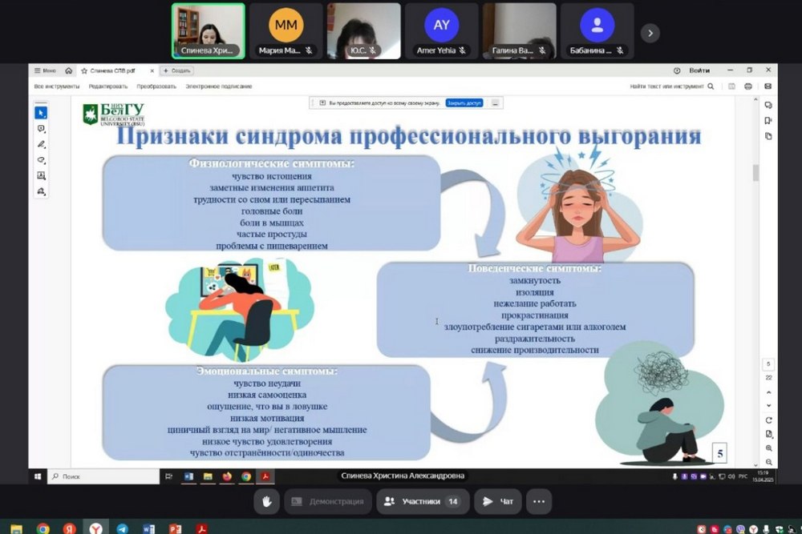The height and width of the screenshot is (534, 802).
Task: Click the email envelope icon
Action: point(768,86)
